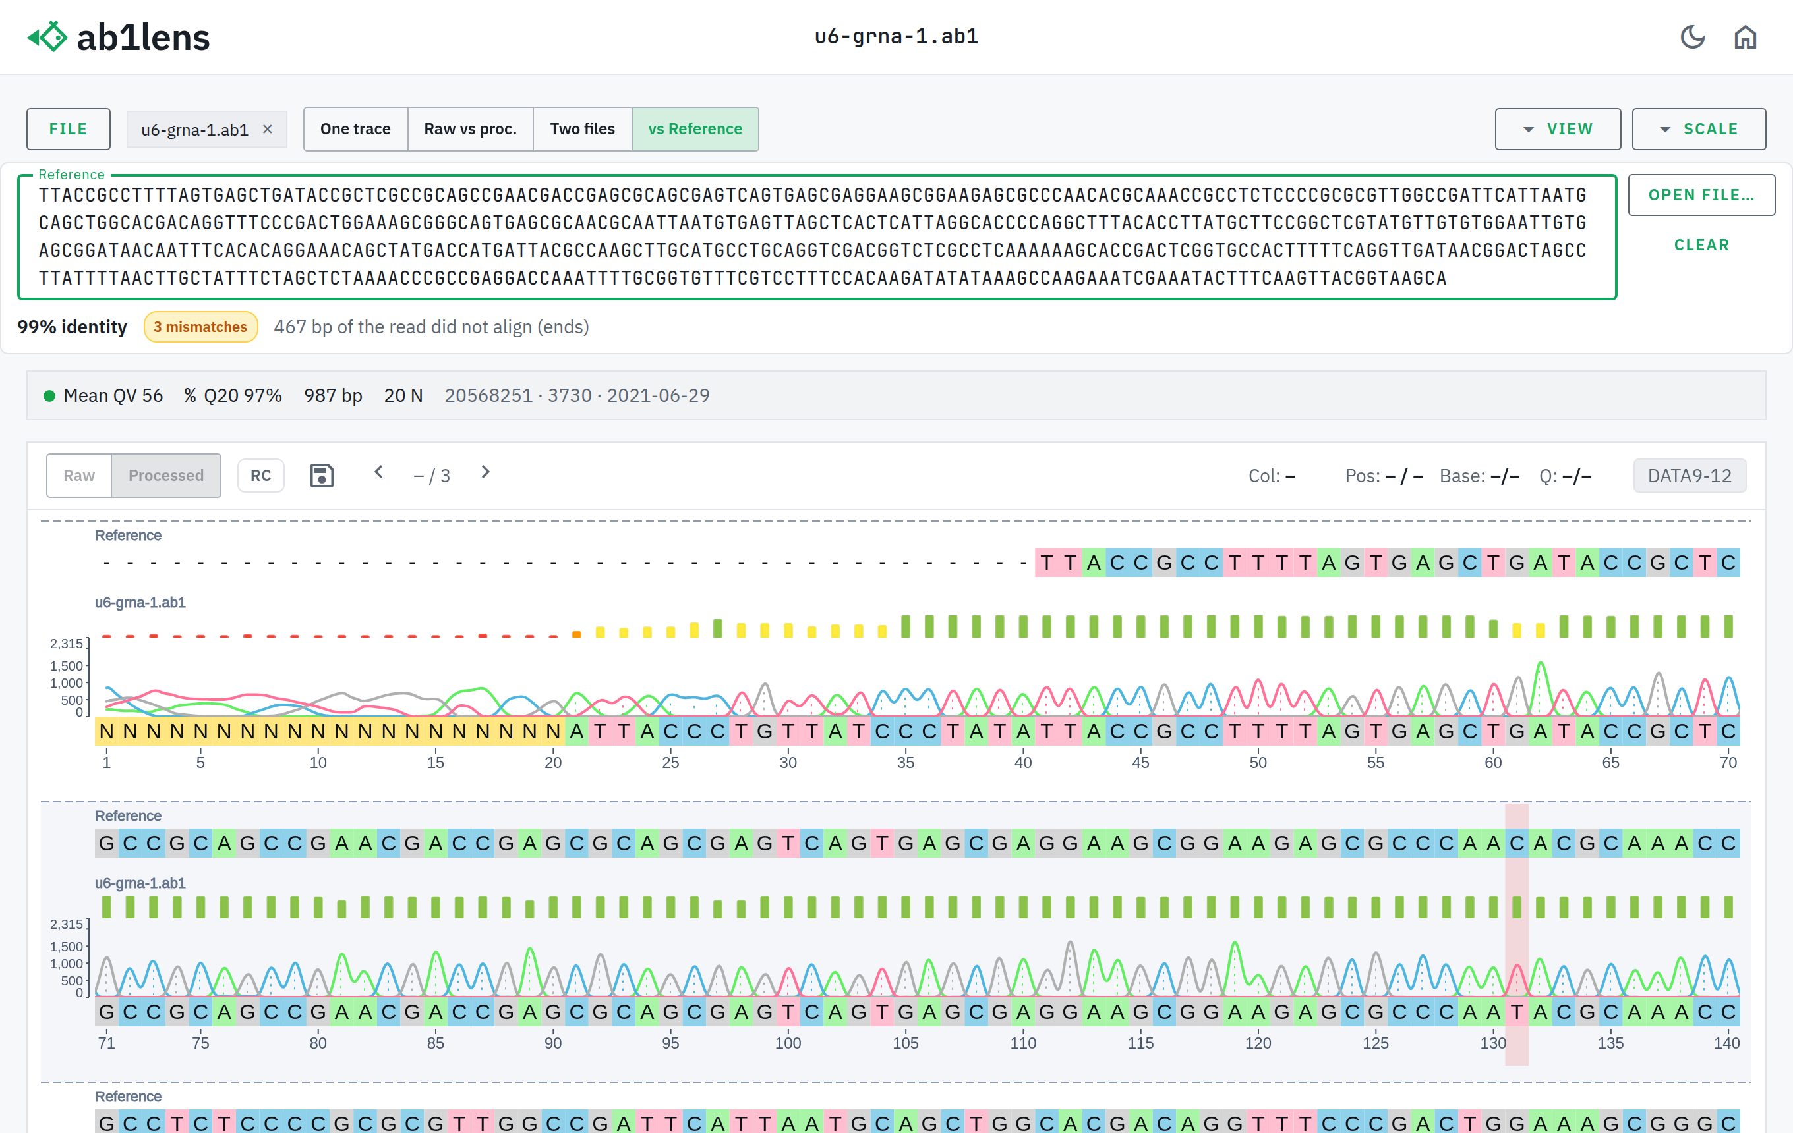Click the "Col: –" readout
This screenshot has width=1793, height=1133.
(1272, 476)
